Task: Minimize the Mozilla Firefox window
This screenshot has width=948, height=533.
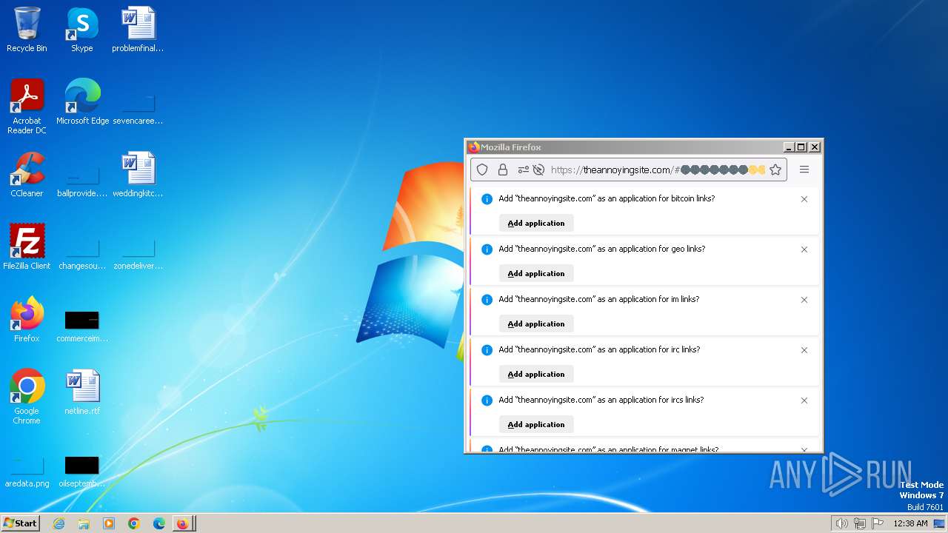Action: pyautogui.click(x=789, y=147)
